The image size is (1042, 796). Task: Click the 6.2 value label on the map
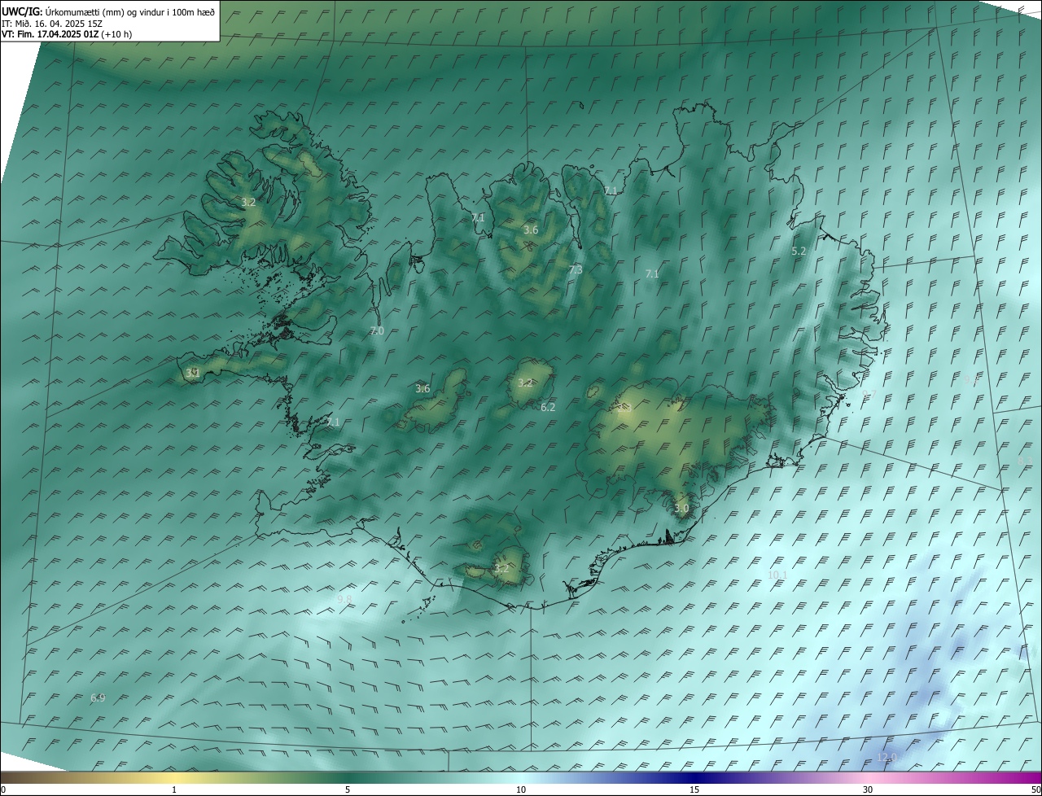(x=548, y=407)
